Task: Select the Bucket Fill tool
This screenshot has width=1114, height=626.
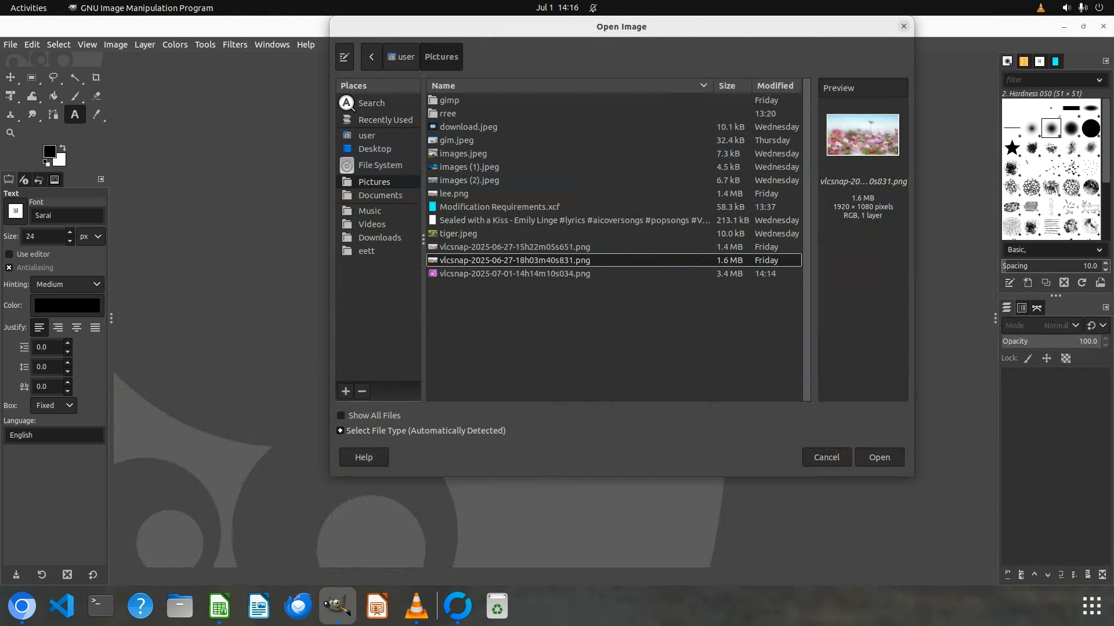Action: coord(53,96)
